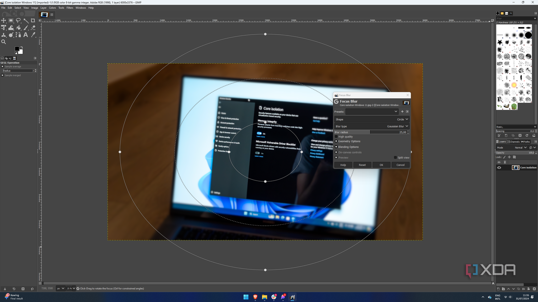
Task: Select the Text tool
Action: point(26,35)
